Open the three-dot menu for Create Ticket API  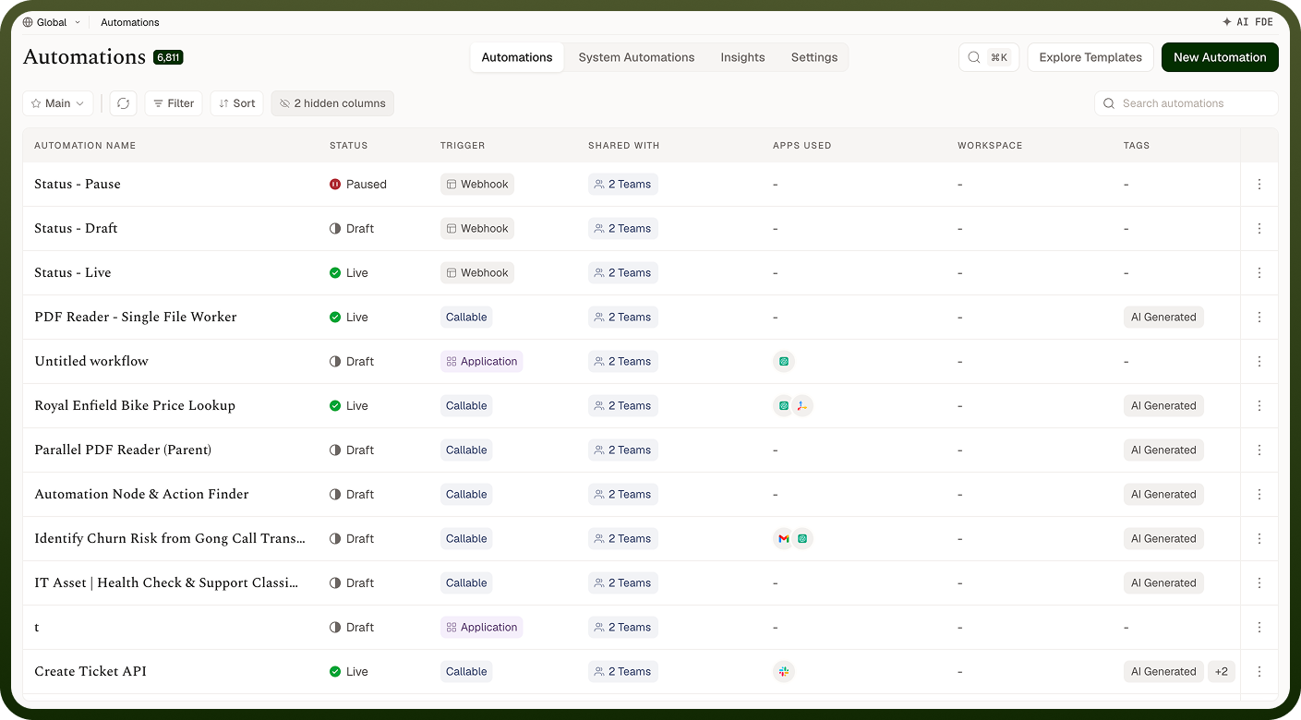[x=1259, y=672]
